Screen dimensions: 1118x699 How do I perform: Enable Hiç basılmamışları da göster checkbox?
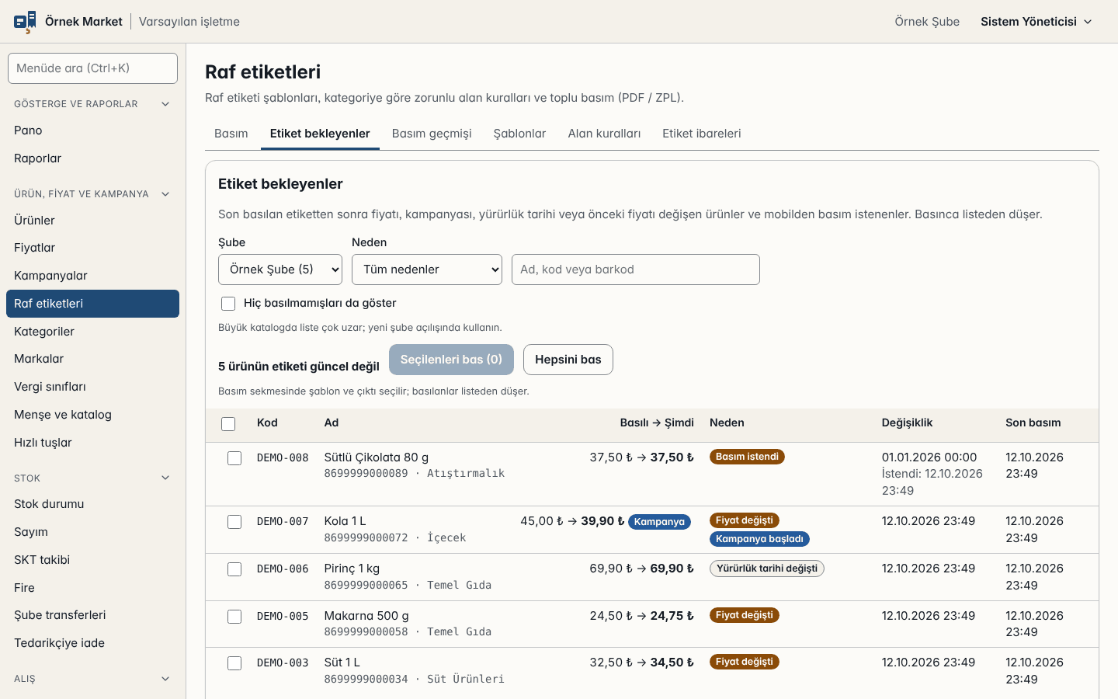[228, 304]
